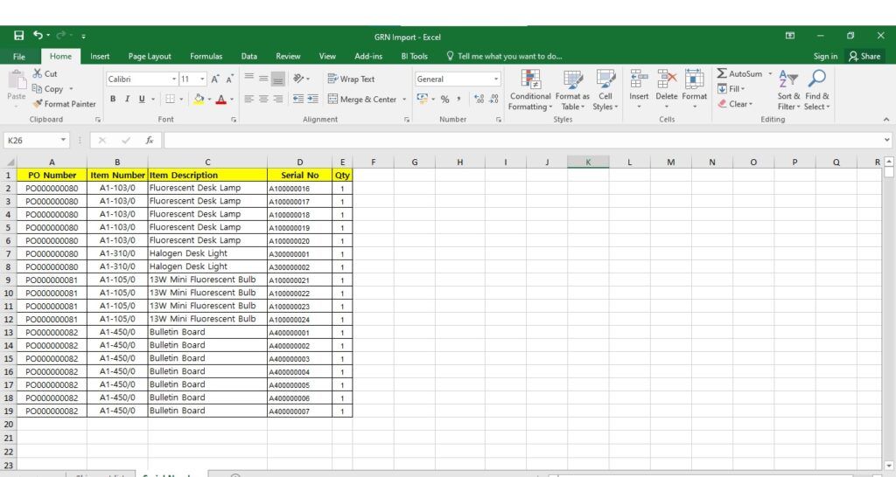896x477 pixels.
Task: Open the Formulas ribbon tab
Action: coord(206,57)
